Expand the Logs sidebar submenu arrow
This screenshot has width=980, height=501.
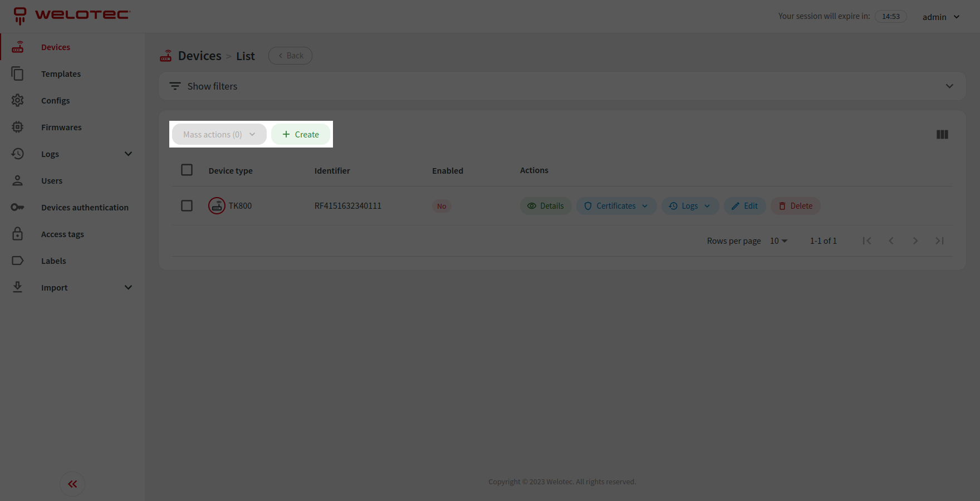[x=128, y=154]
